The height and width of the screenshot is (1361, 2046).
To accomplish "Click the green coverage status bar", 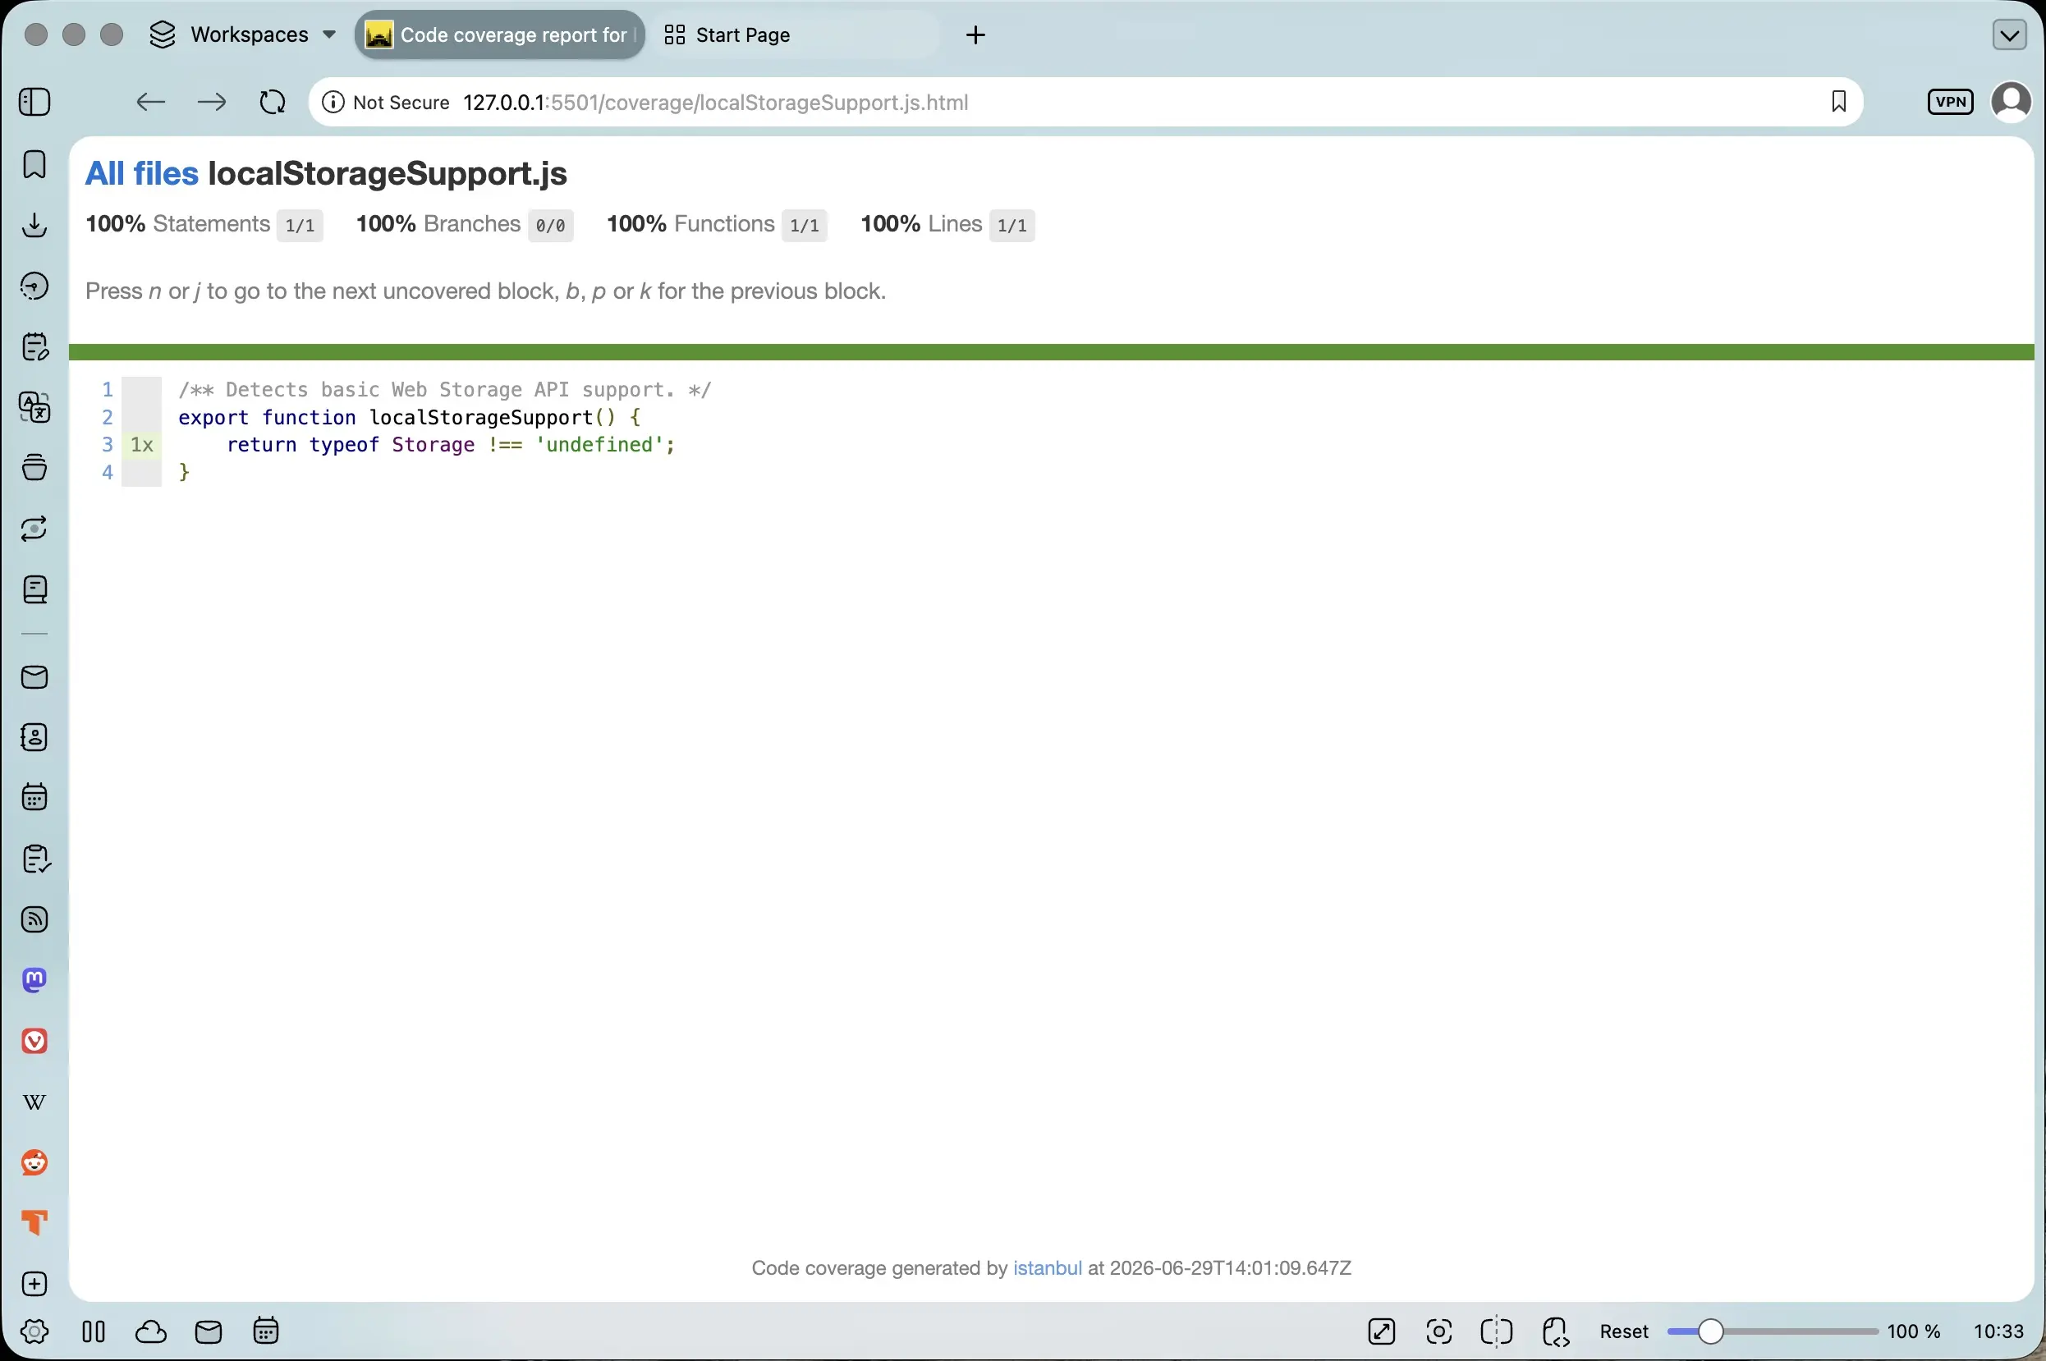I will (x=1051, y=351).
